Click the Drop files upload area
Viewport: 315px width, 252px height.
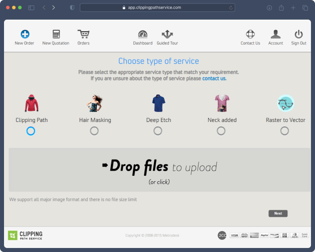[160, 170]
